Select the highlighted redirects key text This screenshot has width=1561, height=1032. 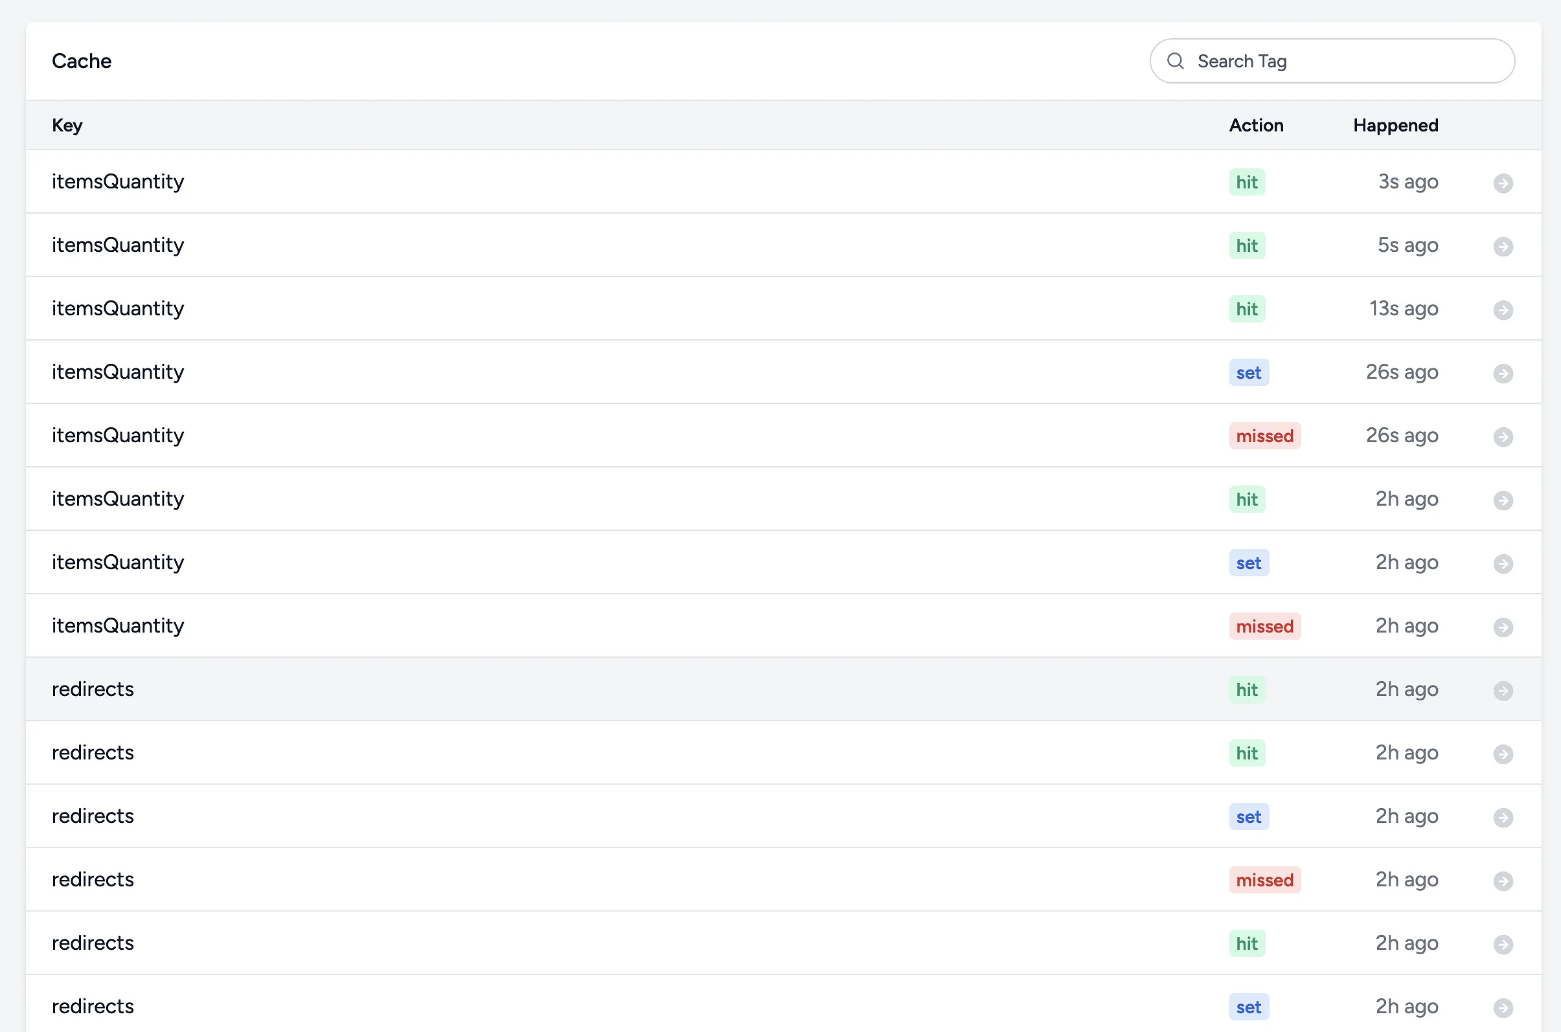coord(93,689)
